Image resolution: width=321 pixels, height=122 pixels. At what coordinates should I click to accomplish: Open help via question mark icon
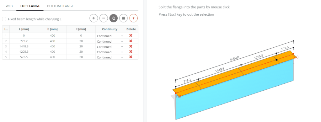(133, 18)
